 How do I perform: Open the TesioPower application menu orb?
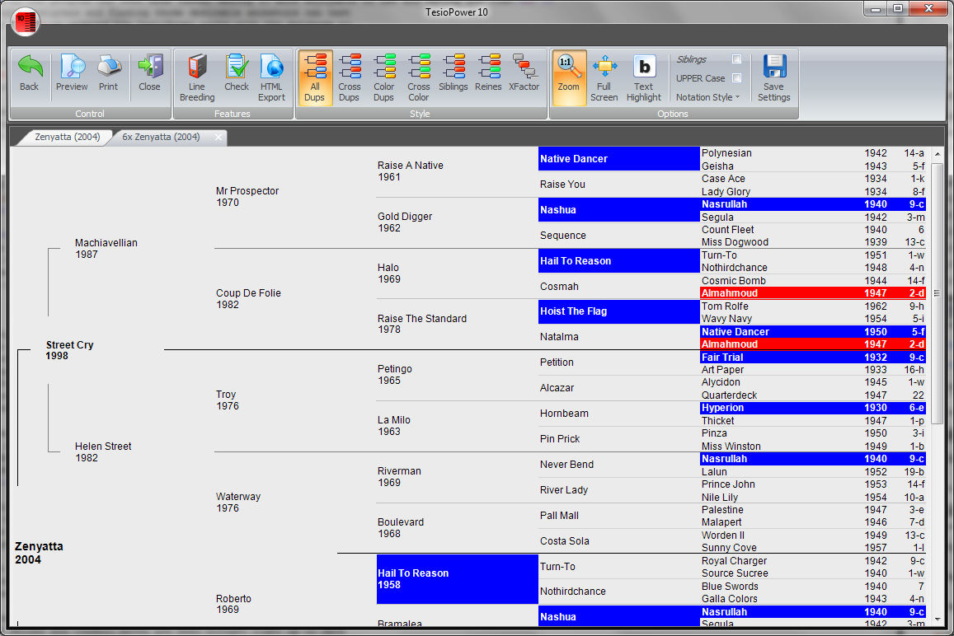(x=26, y=22)
